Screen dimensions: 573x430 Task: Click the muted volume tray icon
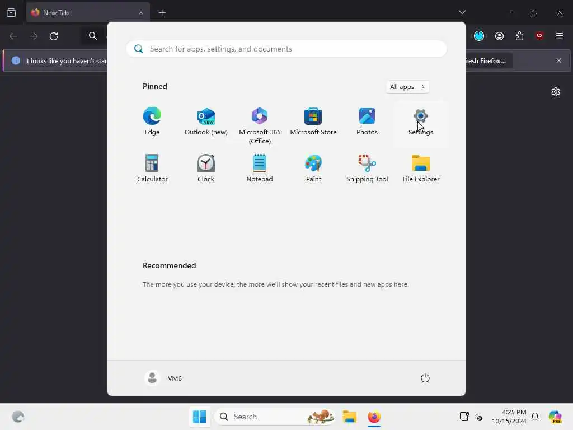pyautogui.click(x=478, y=417)
